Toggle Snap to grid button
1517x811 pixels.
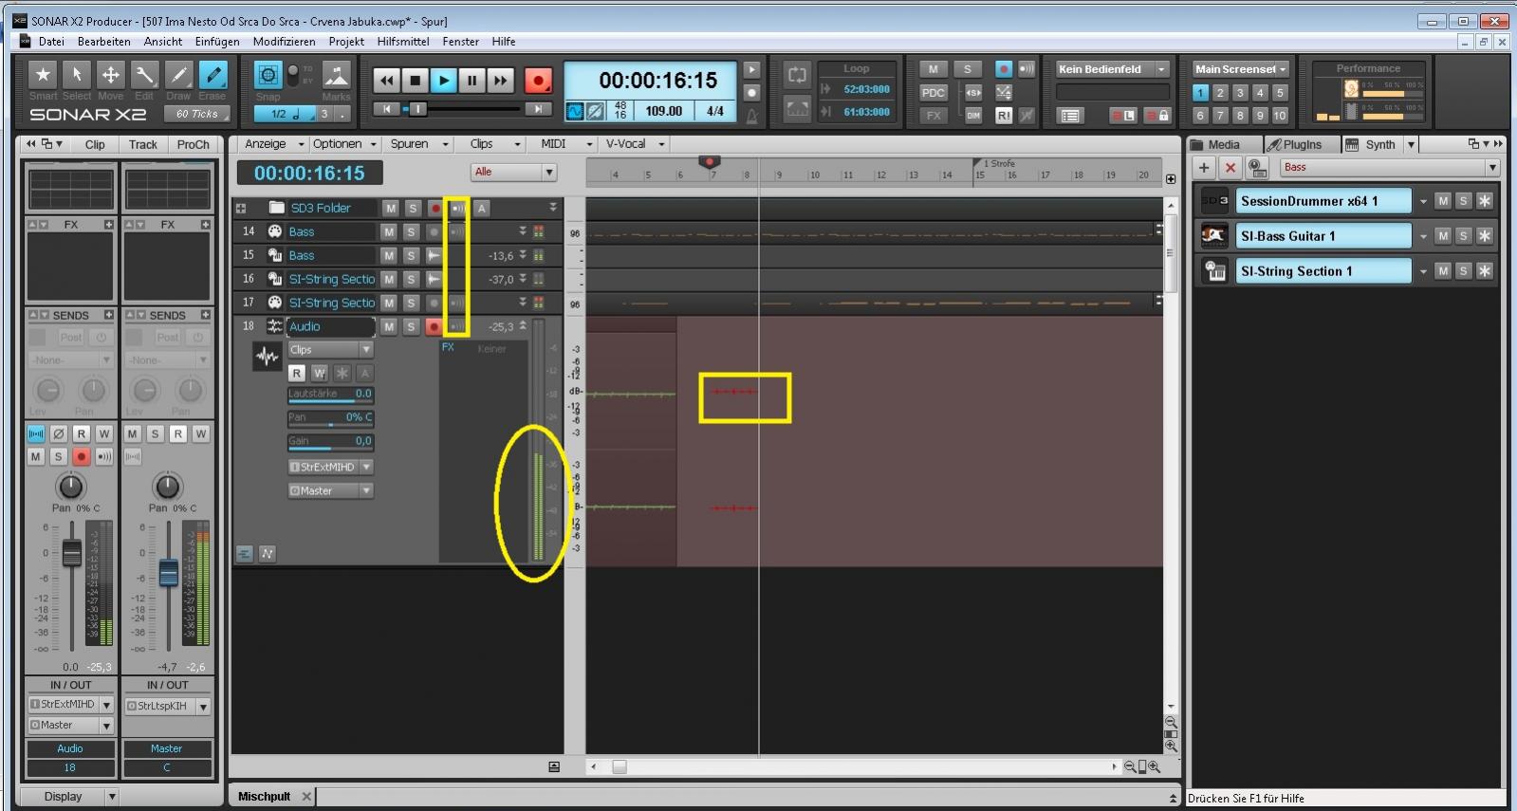pos(268,75)
